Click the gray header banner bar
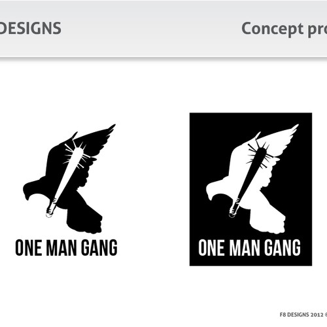327x327 pixels. tap(163, 28)
